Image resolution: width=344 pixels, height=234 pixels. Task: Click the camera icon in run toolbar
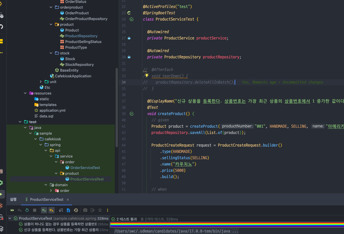click(85, 210)
